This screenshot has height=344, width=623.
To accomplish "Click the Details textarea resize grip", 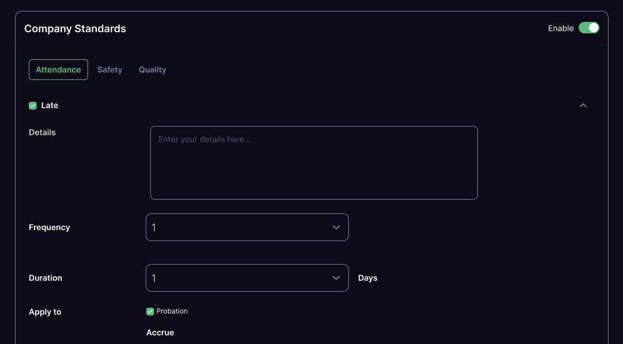I will point(471,193).
